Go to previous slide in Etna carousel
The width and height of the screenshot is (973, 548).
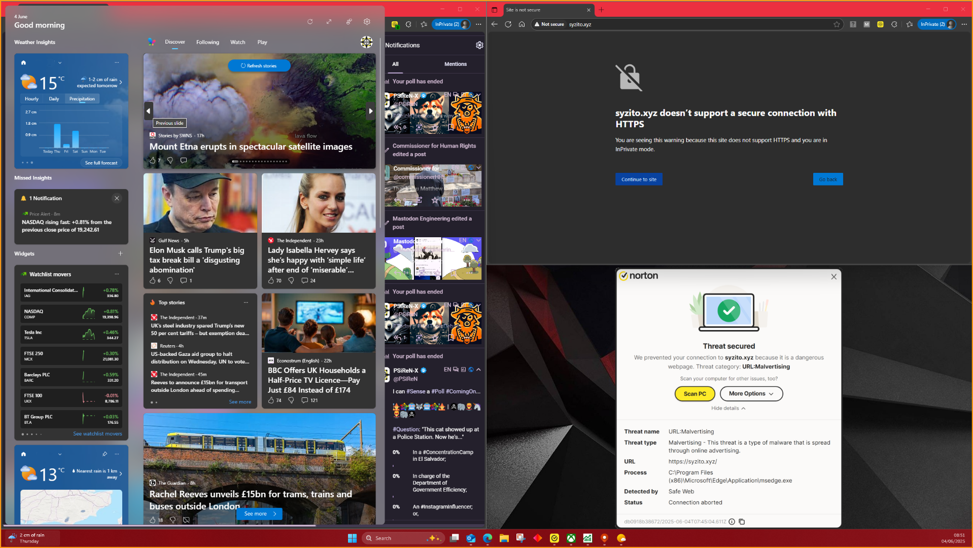148,111
